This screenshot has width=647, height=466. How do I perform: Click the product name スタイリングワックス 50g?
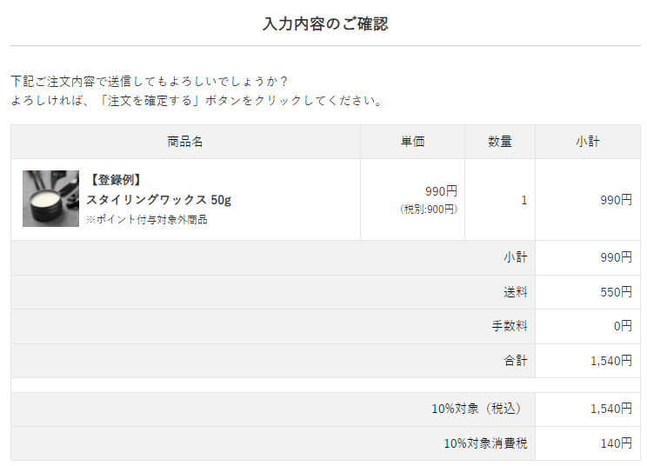[x=158, y=200]
